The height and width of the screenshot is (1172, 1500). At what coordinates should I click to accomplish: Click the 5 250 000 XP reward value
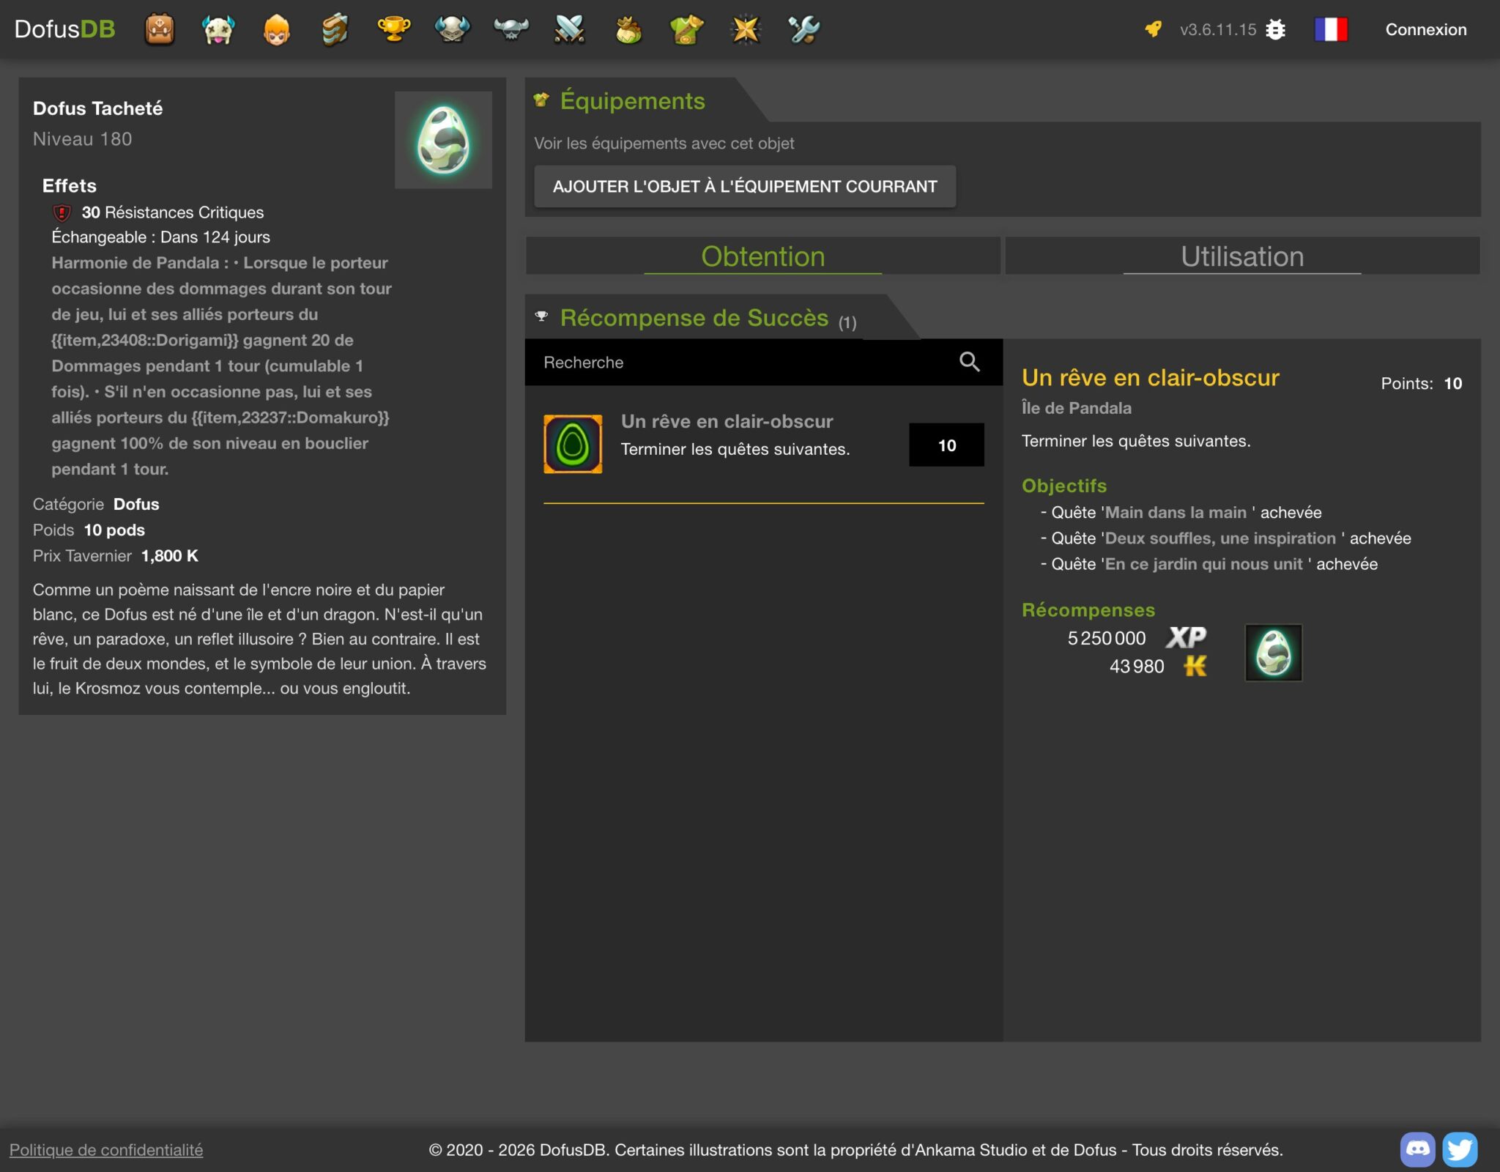(x=1106, y=638)
